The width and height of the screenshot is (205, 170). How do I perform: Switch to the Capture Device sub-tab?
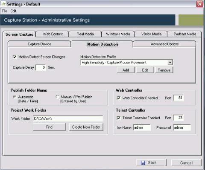[39, 44]
